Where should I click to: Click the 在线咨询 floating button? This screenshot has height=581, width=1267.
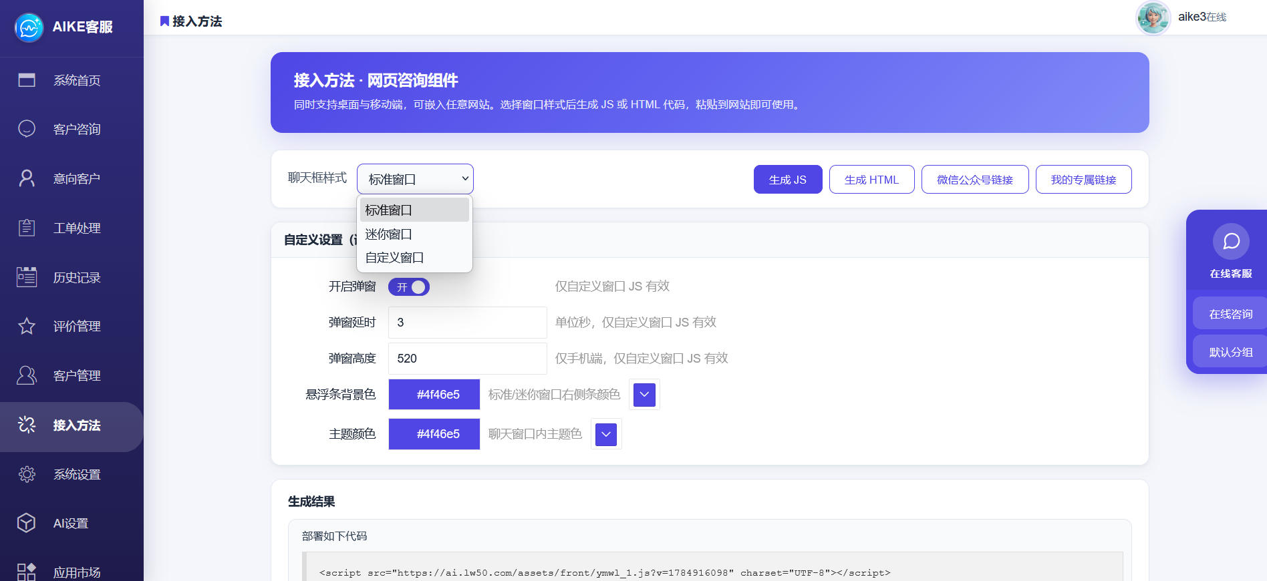point(1230,313)
